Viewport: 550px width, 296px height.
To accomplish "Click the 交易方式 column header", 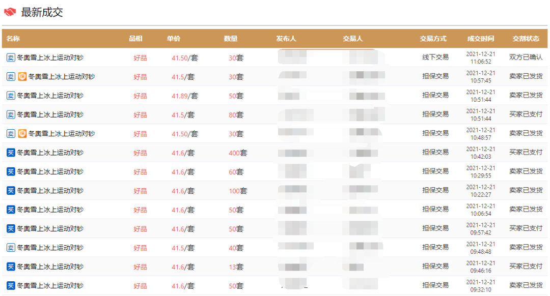I will coord(433,39).
